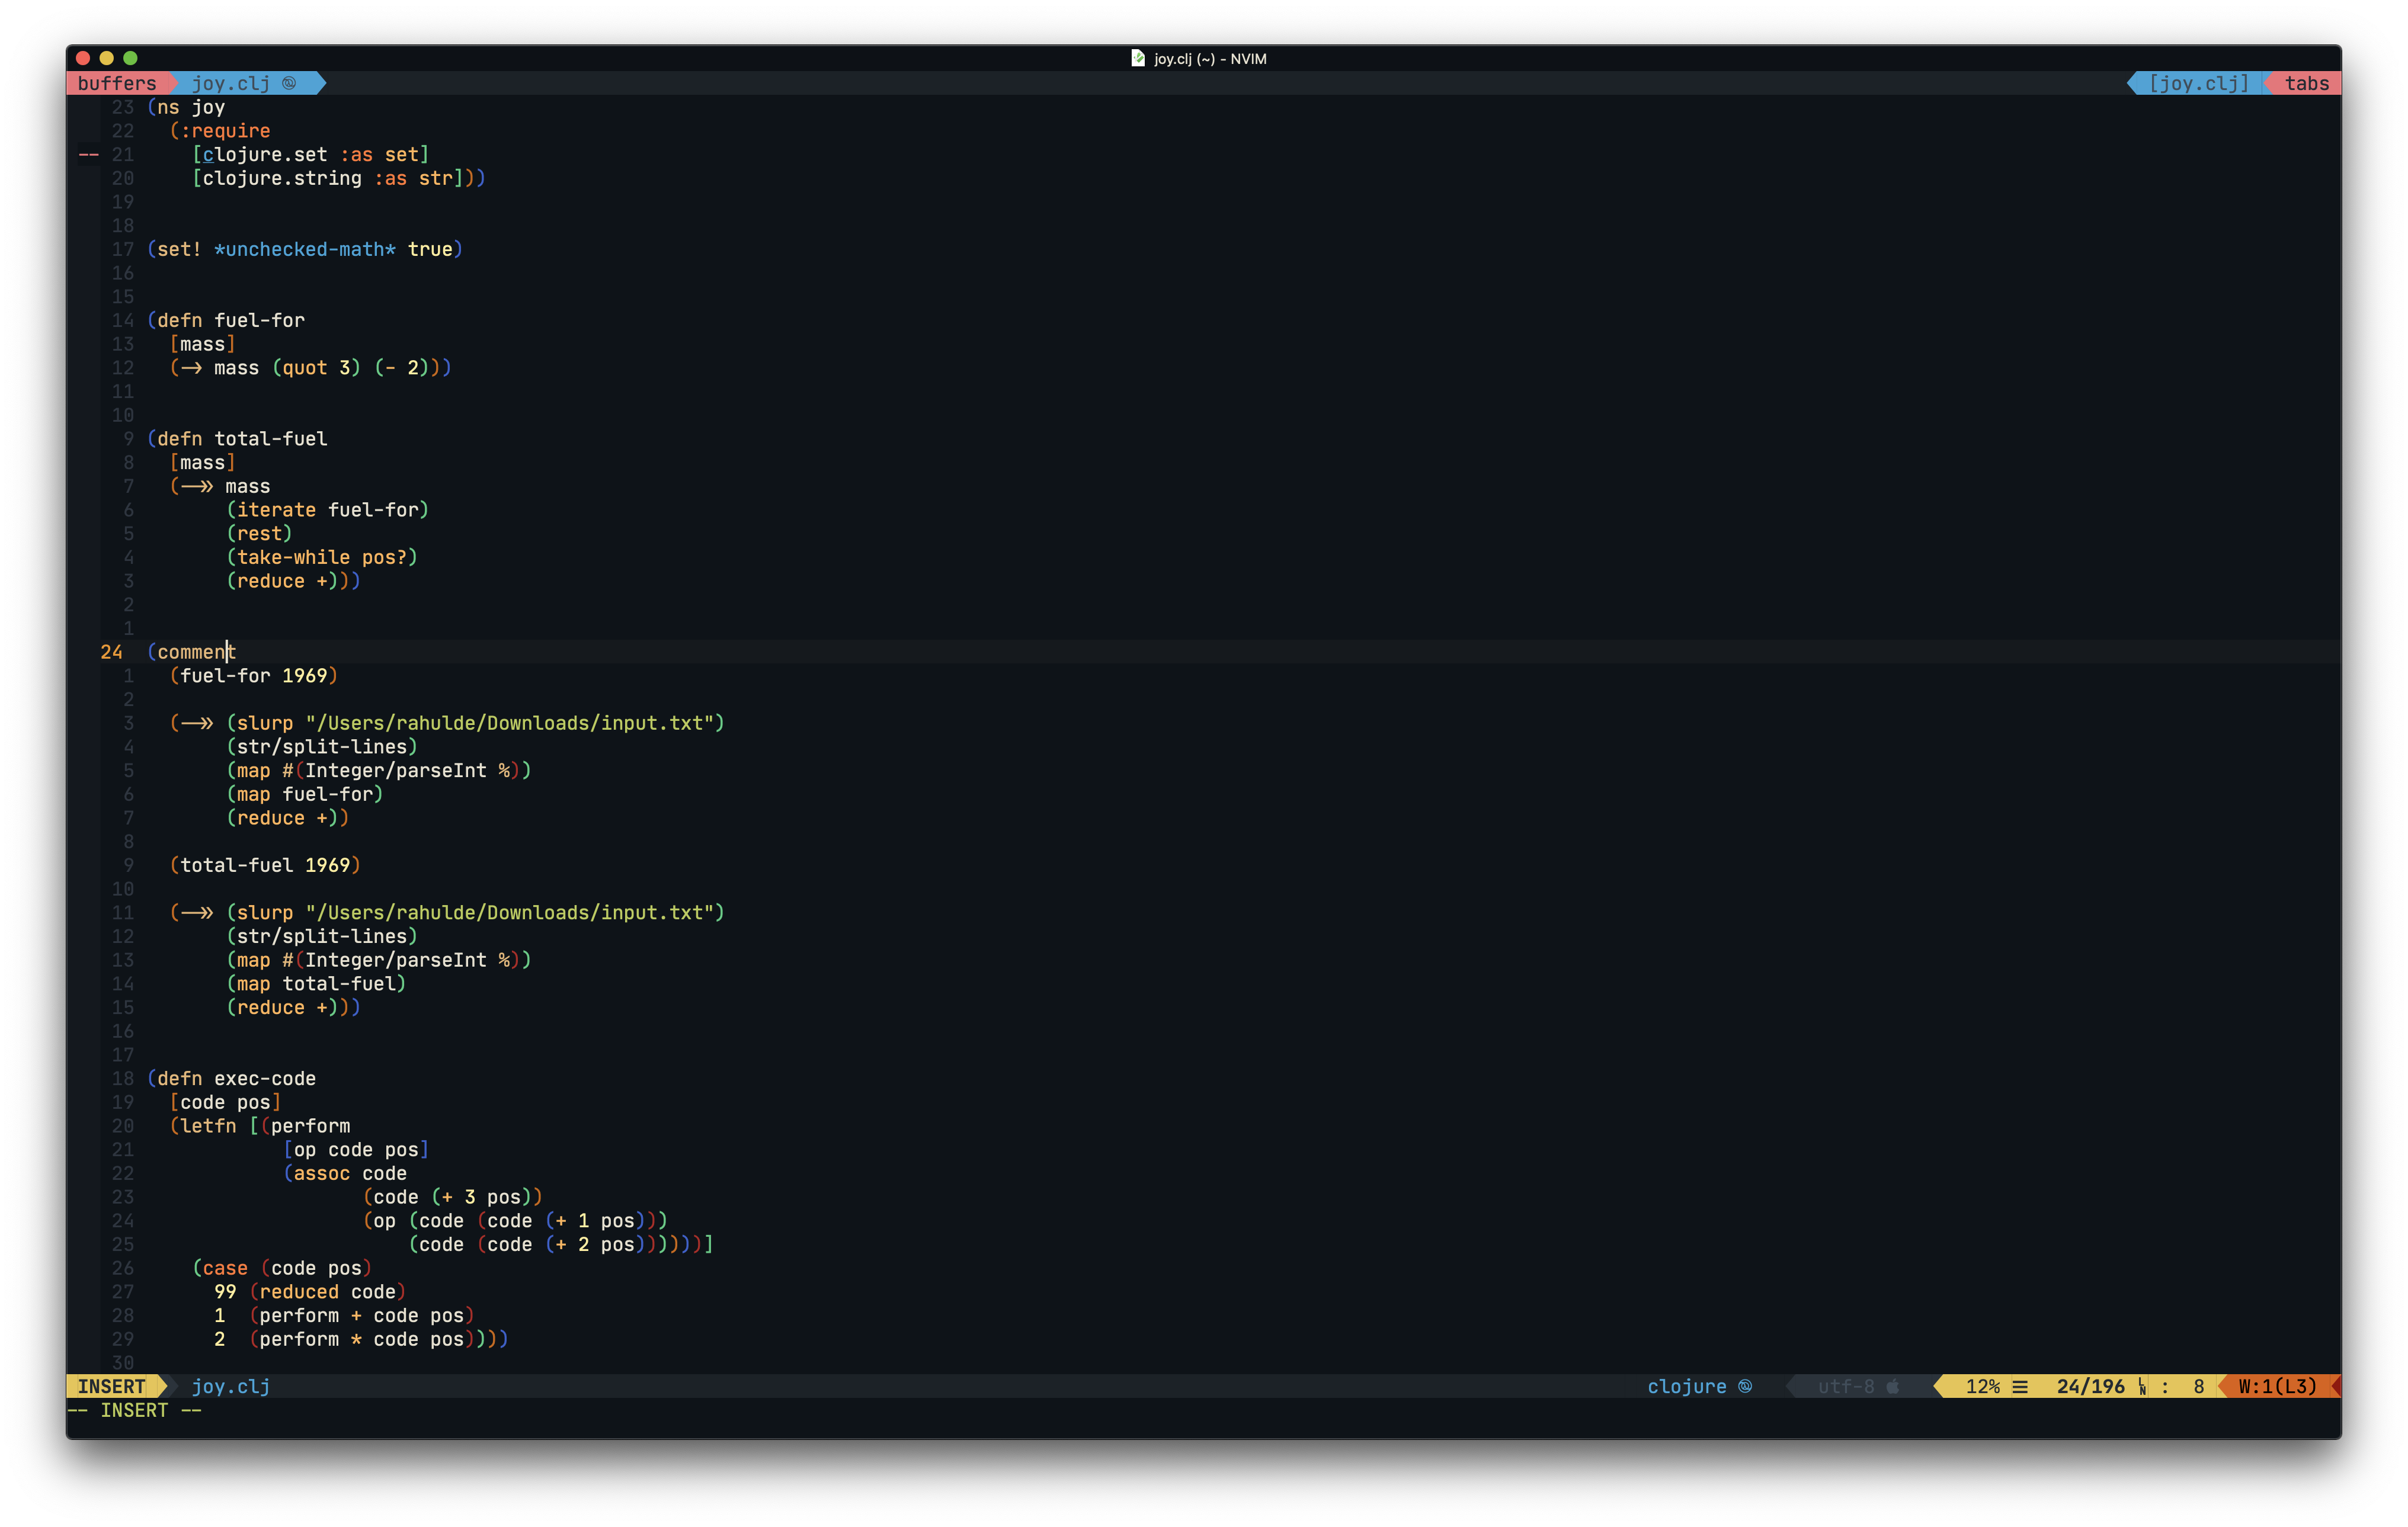Click the (:require line

220,131
